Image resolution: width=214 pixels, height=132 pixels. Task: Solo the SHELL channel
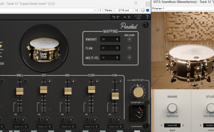tap(16, 120)
